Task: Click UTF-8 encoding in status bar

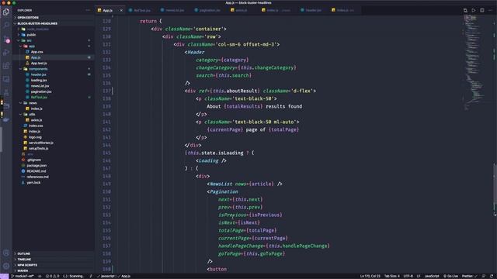Action: click(x=408, y=276)
